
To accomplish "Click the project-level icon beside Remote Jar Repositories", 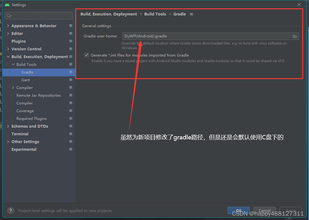I will [x=71, y=95].
